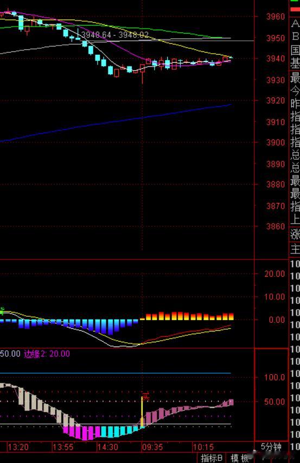Click the blue long-term moving average line
Image resolution: width=300 pixels, height=463 pixels.
click(116, 122)
